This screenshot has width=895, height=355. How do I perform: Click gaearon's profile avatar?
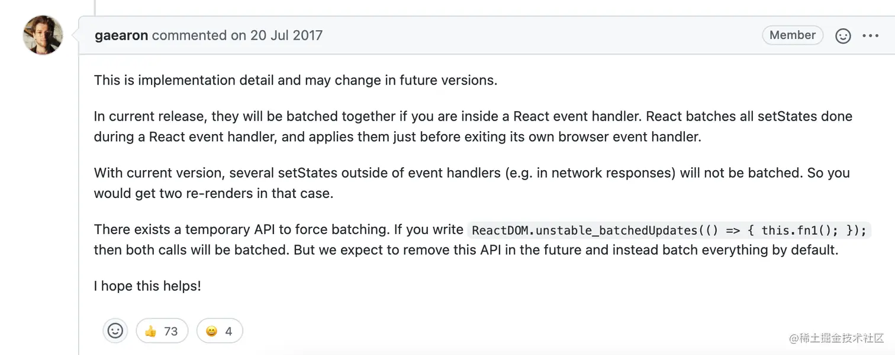pos(43,35)
